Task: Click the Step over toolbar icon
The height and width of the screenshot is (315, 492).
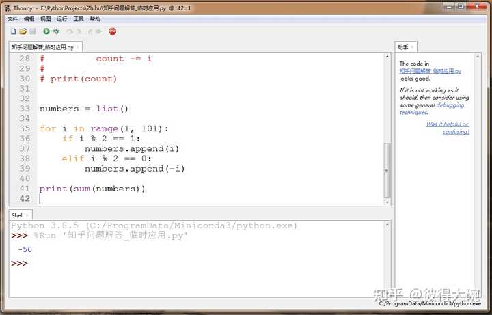Action: click(x=70, y=31)
